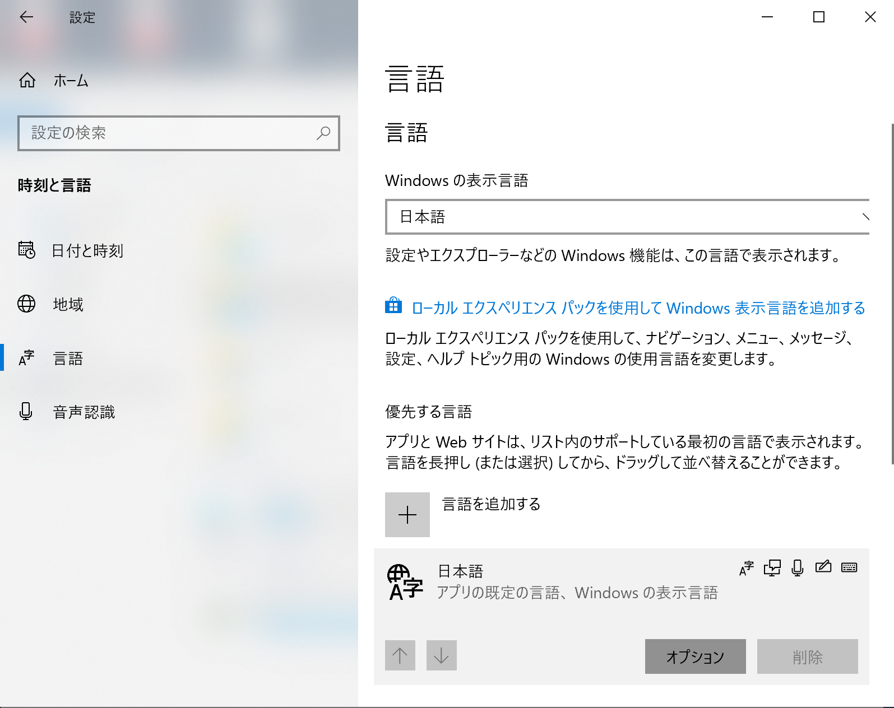Viewport: 894px width, 708px height.
Task: Click the search magnifier icon
Action: coord(323,133)
